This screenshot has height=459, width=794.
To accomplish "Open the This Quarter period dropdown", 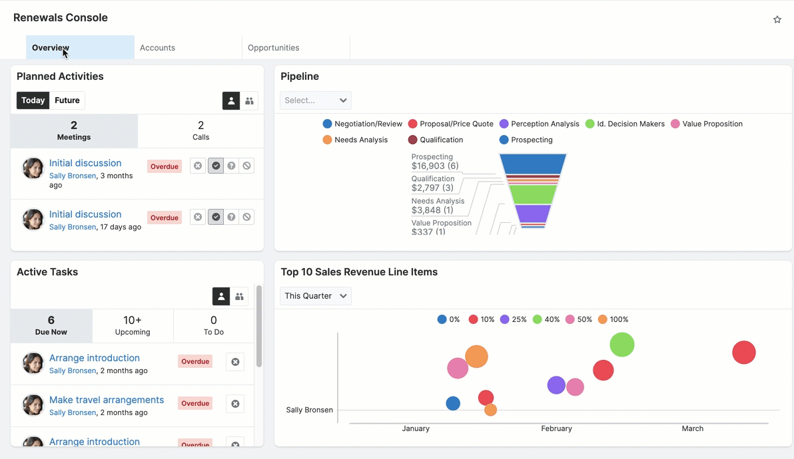I will click(315, 295).
